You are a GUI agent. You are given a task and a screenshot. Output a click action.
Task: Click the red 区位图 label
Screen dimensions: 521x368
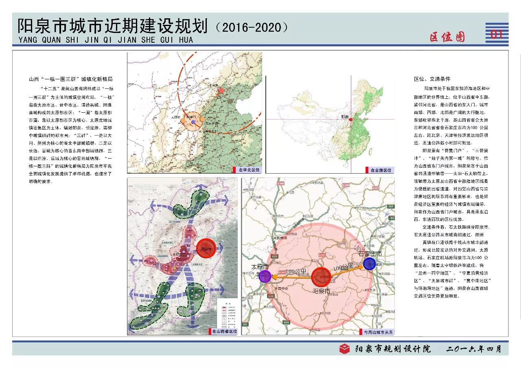coord(447,37)
